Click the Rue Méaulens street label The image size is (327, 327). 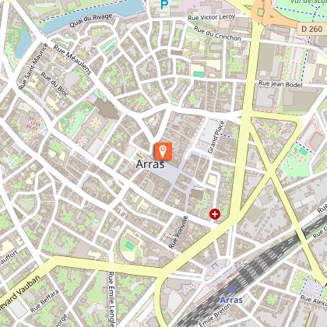(x=72, y=60)
